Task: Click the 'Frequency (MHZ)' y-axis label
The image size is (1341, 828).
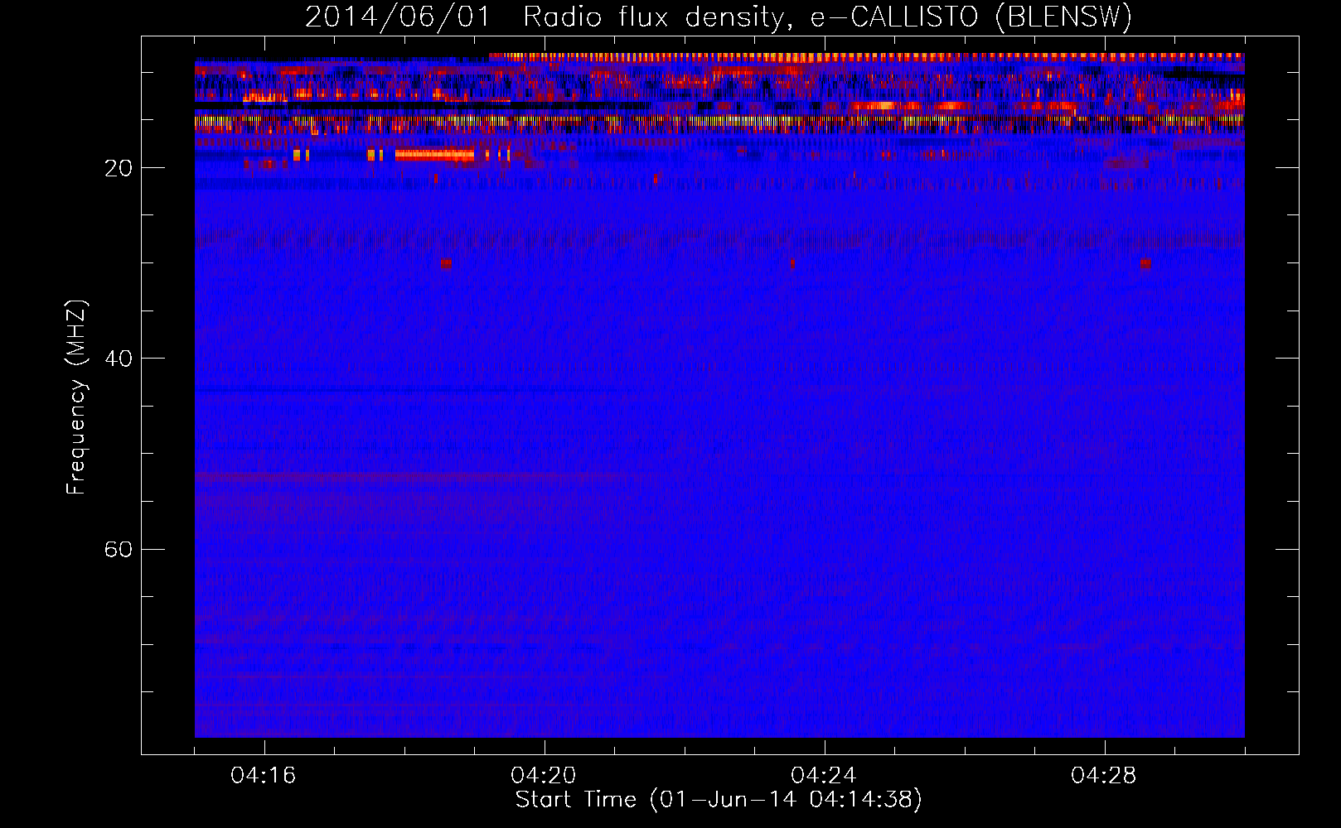Action: point(76,397)
